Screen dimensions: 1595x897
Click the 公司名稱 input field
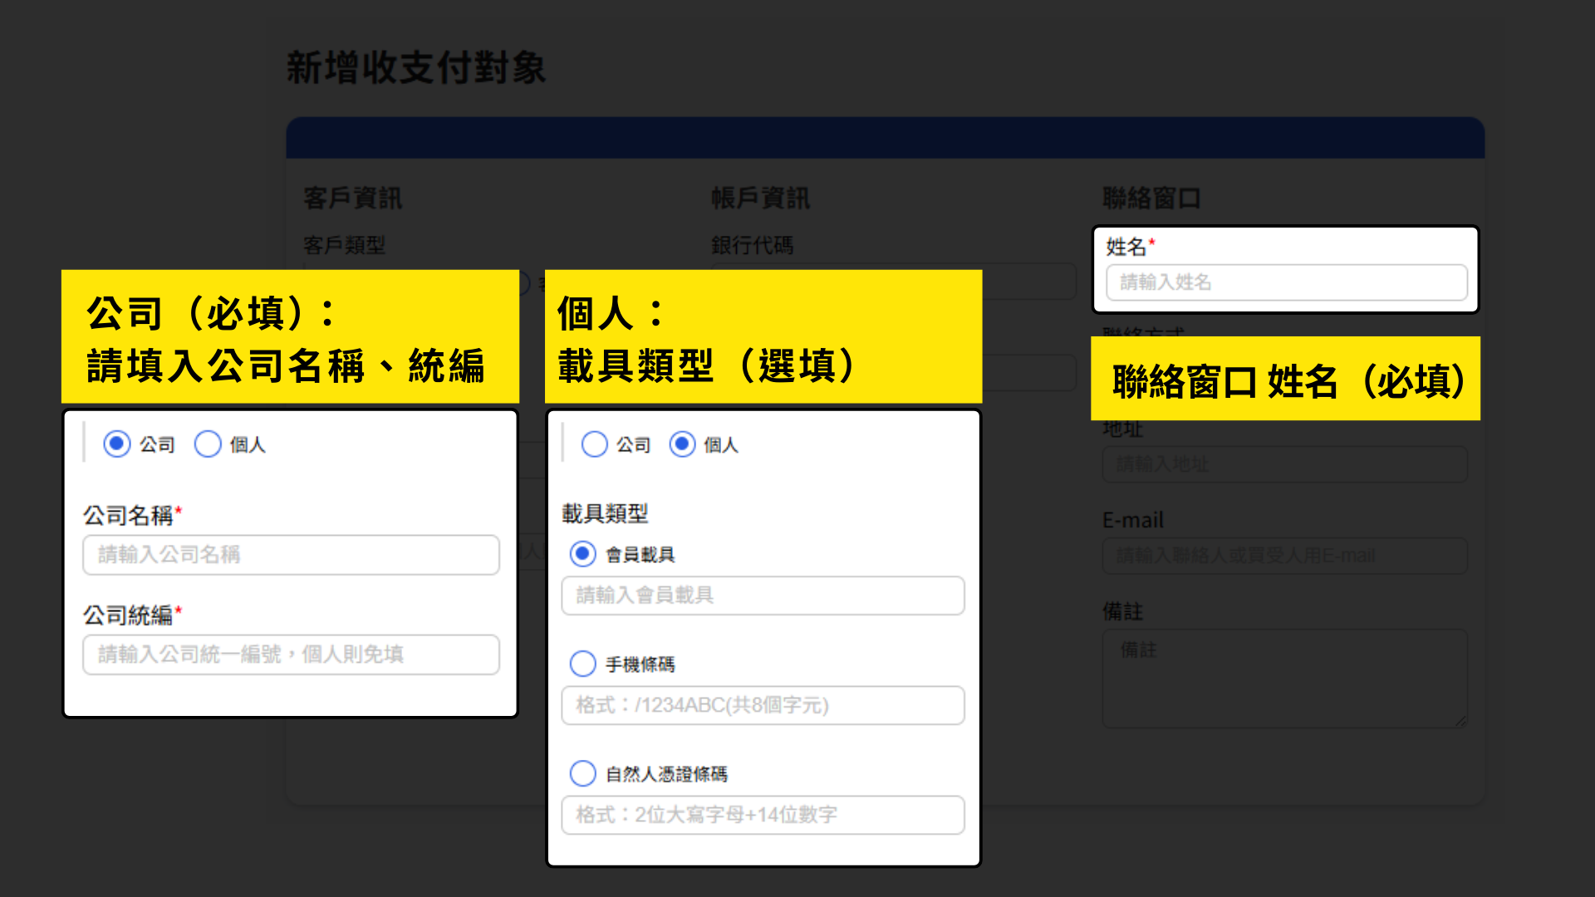coord(291,555)
